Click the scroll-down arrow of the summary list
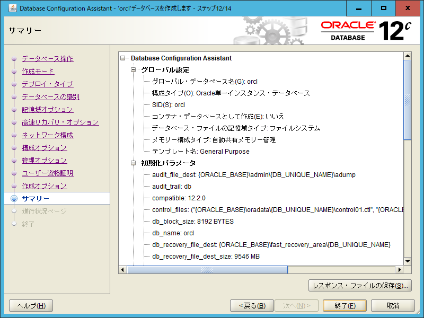Viewport: 424px width, 318px height. (x=407, y=261)
